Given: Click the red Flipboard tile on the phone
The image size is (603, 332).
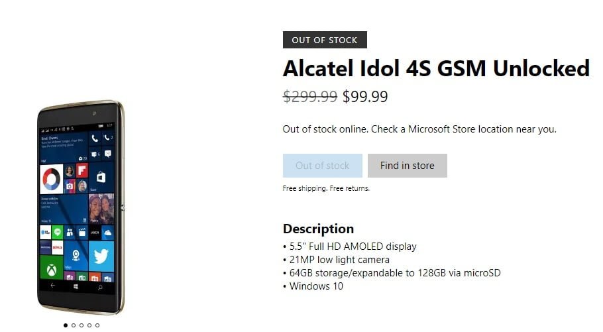Looking at the screenshot, I should coord(82,170).
